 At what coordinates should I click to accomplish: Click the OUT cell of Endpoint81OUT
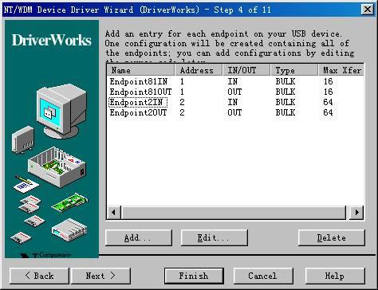[x=234, y=92]
